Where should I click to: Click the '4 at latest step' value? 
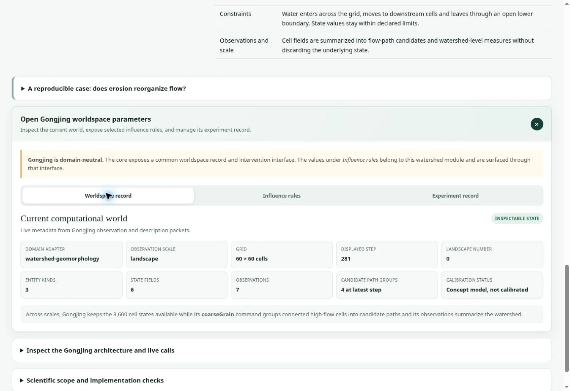361,290
